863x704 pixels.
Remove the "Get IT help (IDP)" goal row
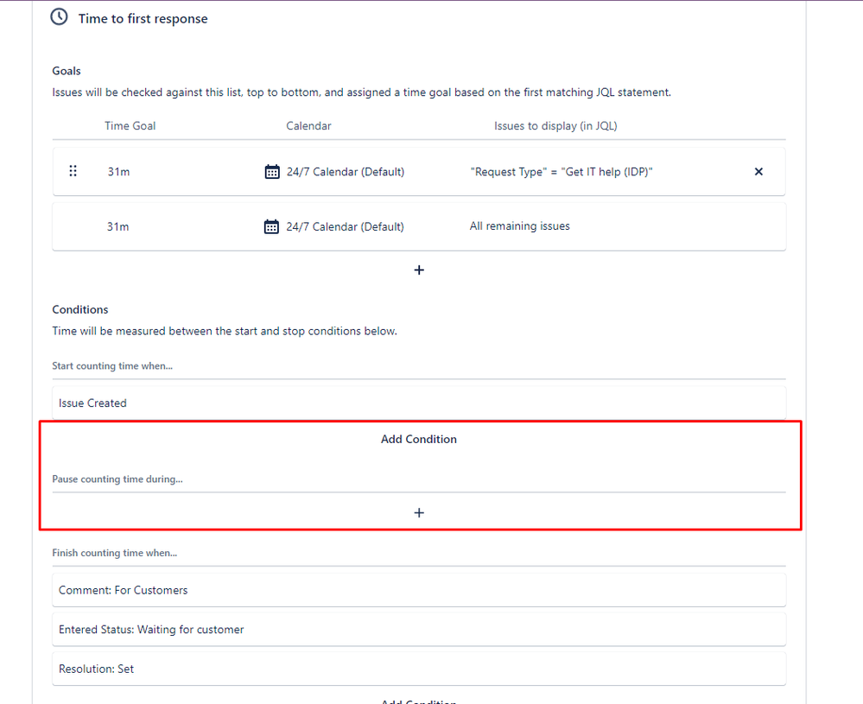pos(758,172)
